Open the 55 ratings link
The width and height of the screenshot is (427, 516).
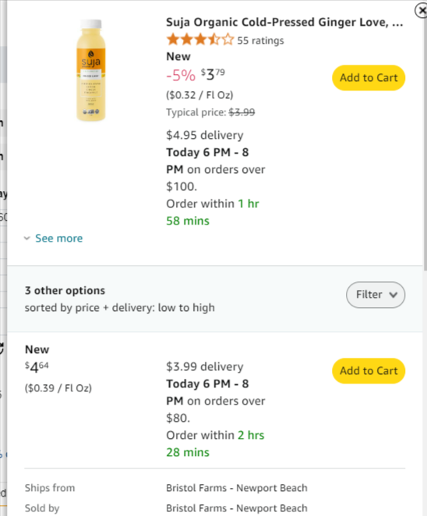point(260,41)
